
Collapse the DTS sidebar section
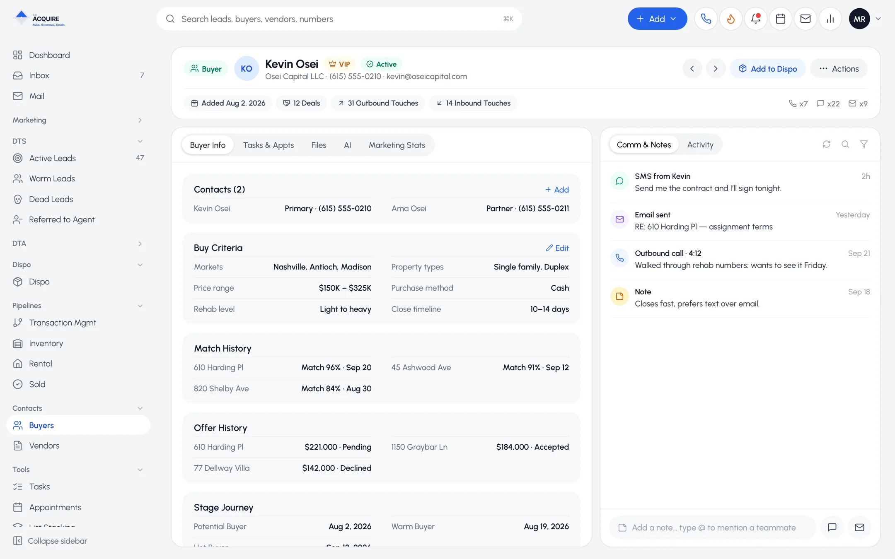pos(140,141)
